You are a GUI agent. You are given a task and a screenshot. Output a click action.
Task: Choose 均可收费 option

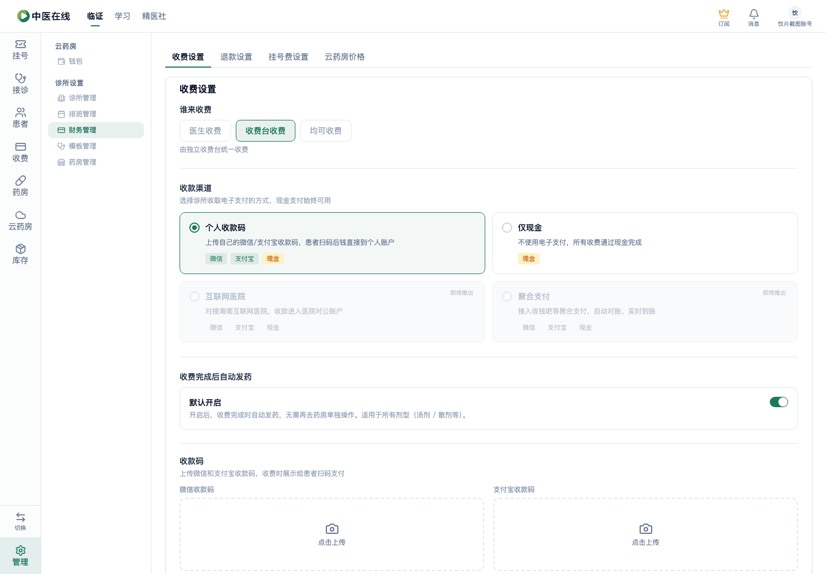coord(326,131)
